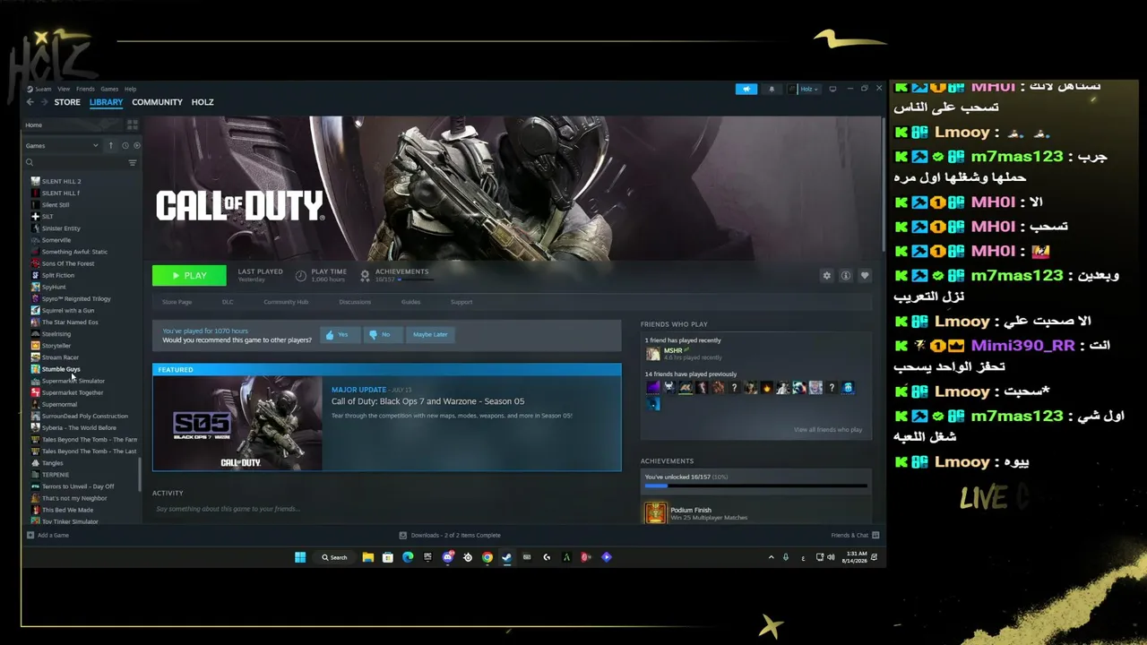Click the play time clock icon
Screen dimensions: 1147x645
pyautogui.click(x=301, y=275)
